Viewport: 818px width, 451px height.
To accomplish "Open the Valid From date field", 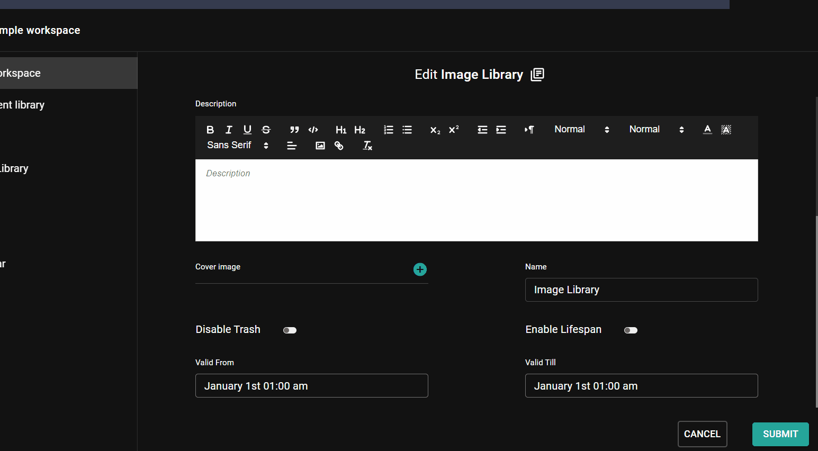I will pyautogui.click(x=311, y=386).
